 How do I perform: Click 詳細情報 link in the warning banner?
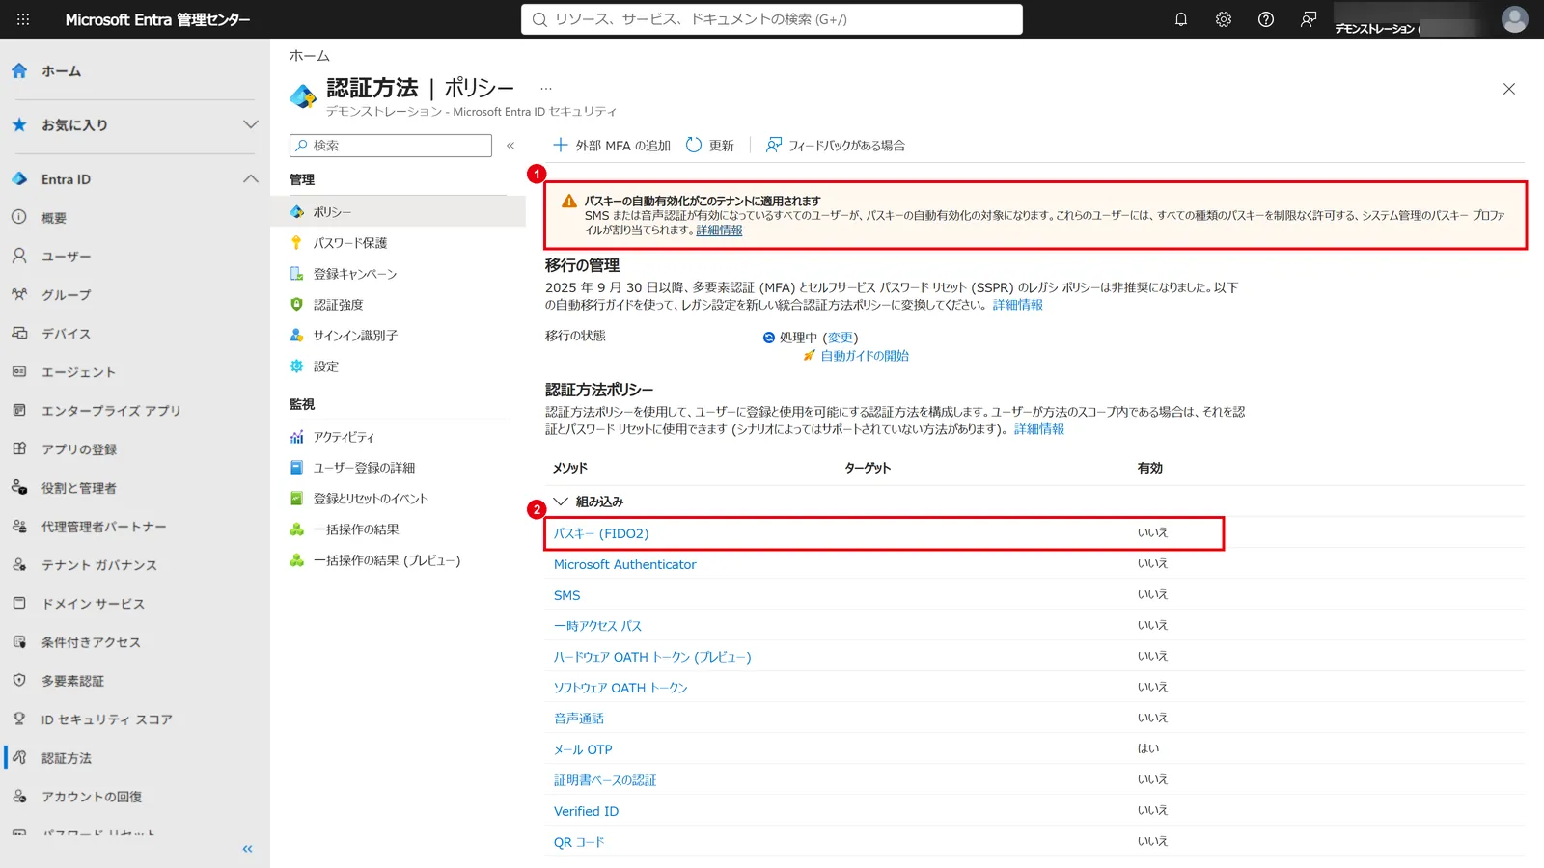720,231
